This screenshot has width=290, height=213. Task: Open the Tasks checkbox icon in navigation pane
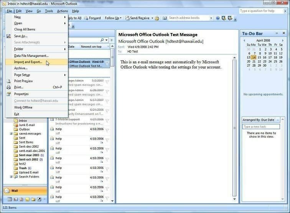(x=21, y=199)
